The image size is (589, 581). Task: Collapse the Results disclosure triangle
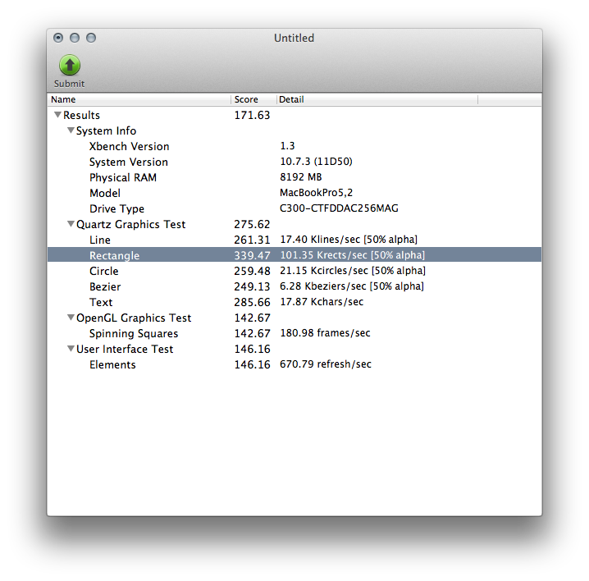pyautogui.click(x=57, y=116)
